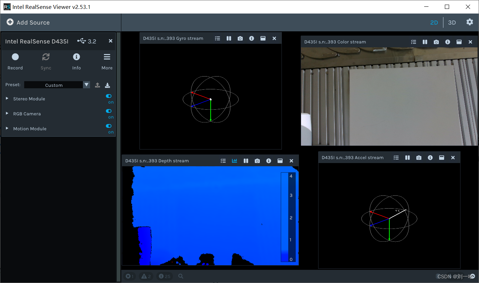Minimize the Gyro stream window
The image size is (479, 283).
point(263,38)
